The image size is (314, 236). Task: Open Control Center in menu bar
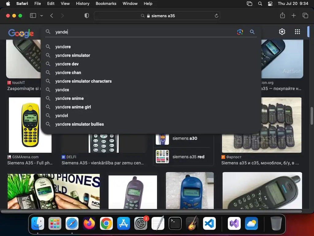coord(270,4)
